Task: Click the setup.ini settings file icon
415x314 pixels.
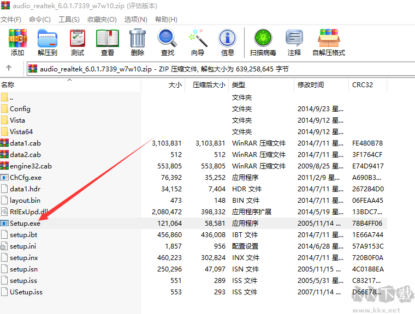Action: coord(4,246)
